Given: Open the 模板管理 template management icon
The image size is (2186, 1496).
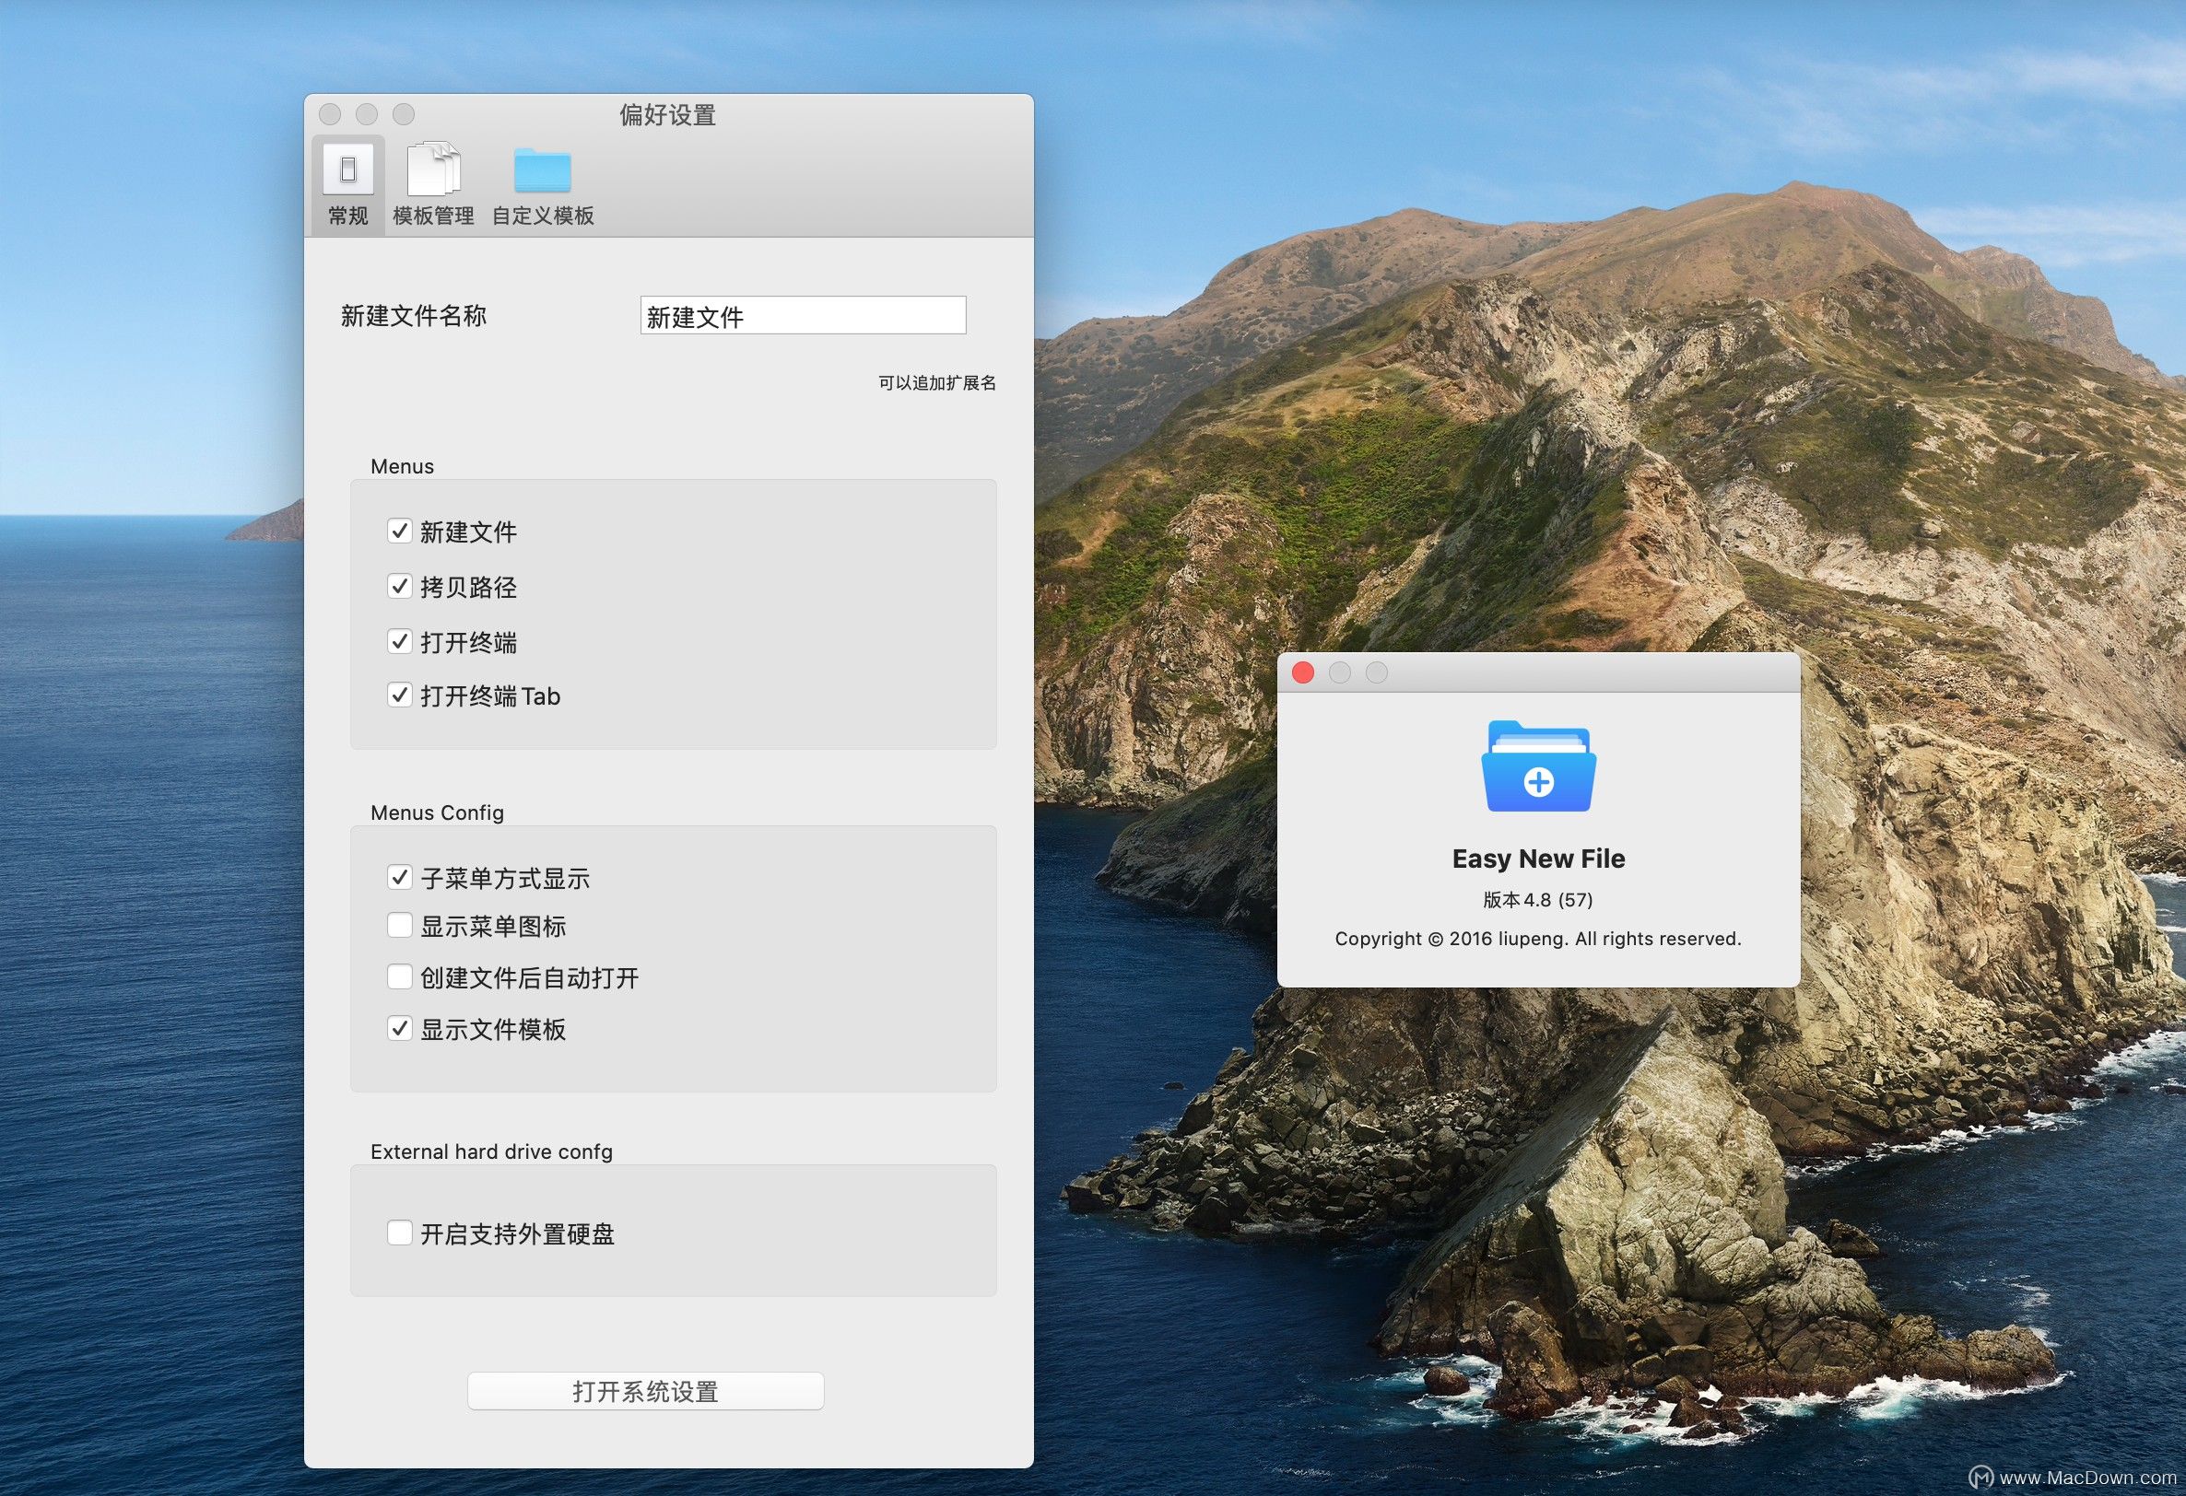Looking at the screenshot, I should 434,170.
